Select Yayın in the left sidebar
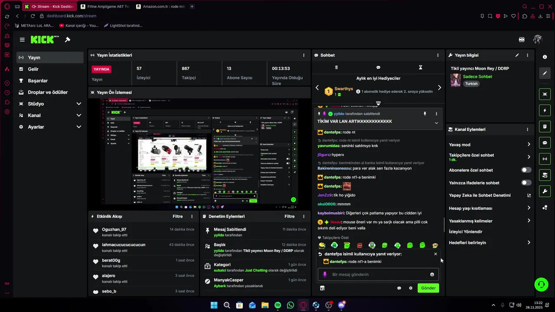Viewport: 555px width, 312px height. click(x=50, y=58)
